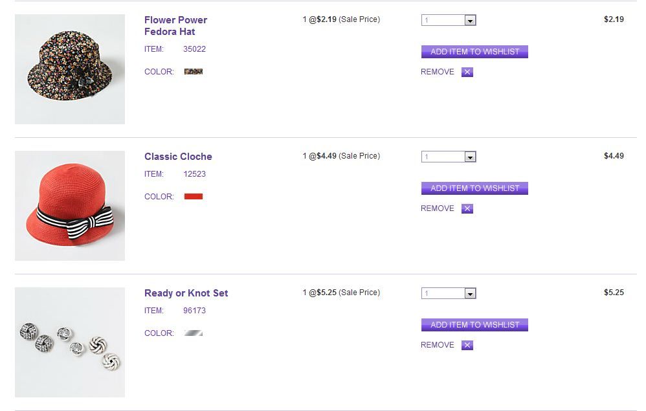Open the Flower Power Fedora Hat product link
The image size is (646, 411).
(x=175, y=26)
